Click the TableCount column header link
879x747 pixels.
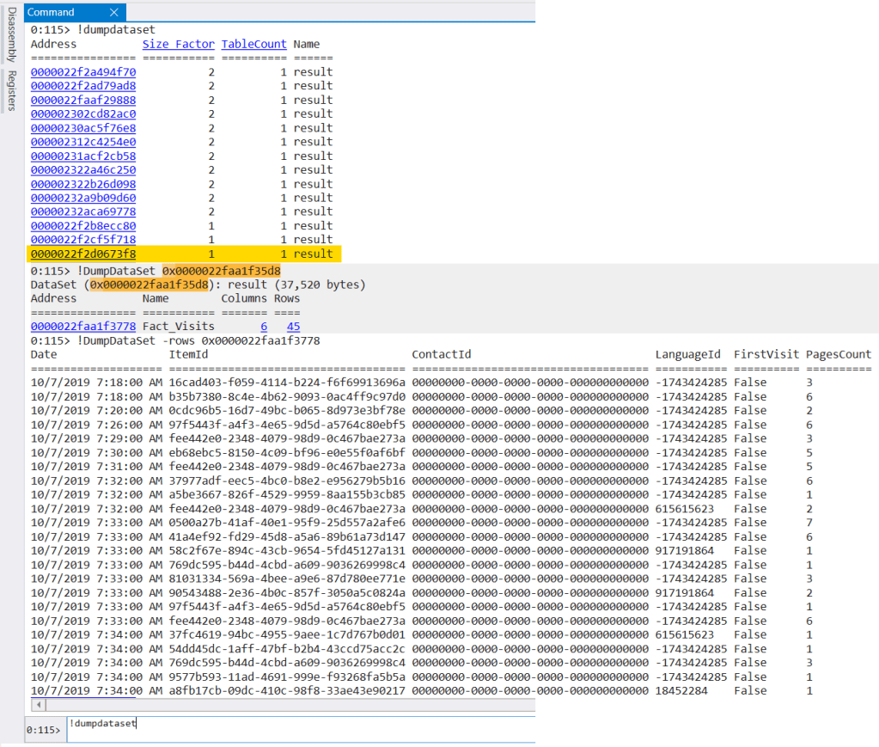coord(253,44)
